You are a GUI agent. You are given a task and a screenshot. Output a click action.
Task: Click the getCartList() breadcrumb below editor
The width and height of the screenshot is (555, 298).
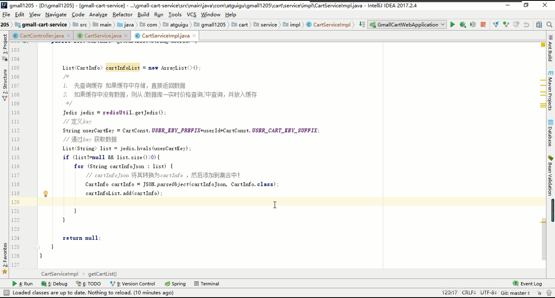(102, 274)
